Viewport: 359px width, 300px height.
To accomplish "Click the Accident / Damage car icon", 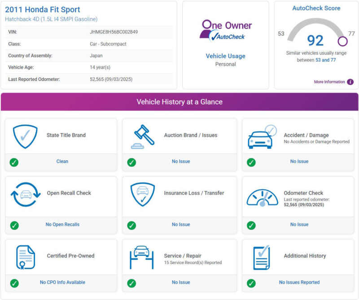I will click(262, 137).
